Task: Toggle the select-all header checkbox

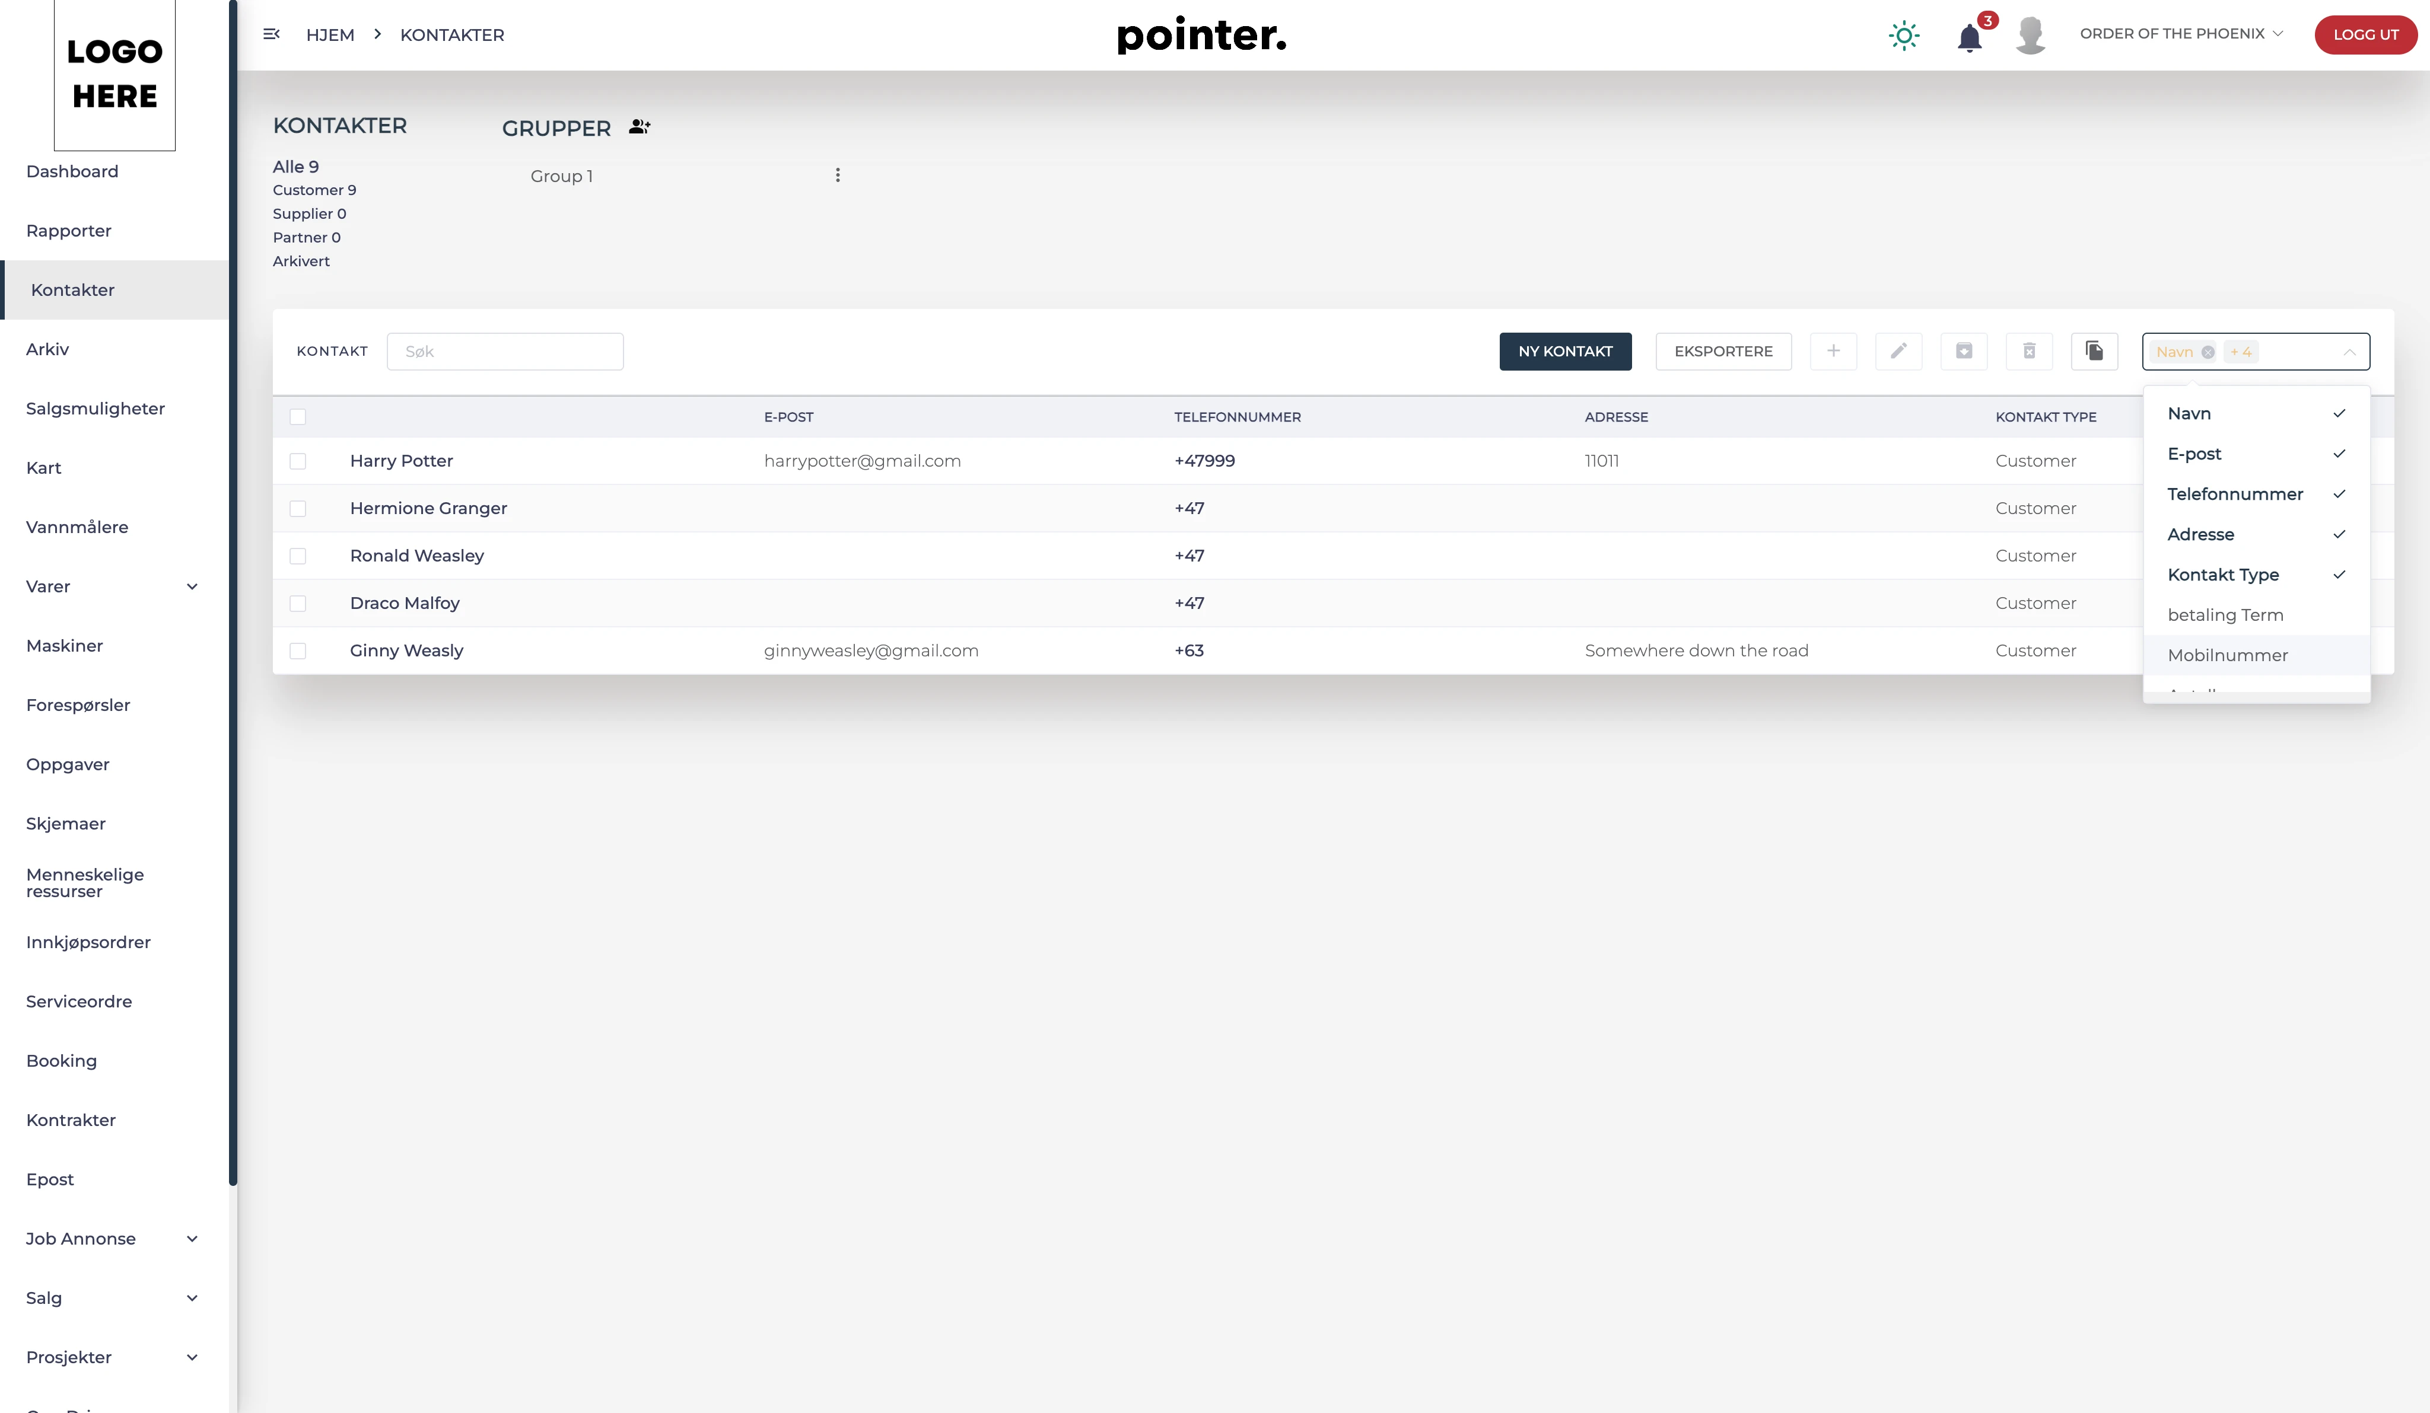Action: (x=298, y=416)
